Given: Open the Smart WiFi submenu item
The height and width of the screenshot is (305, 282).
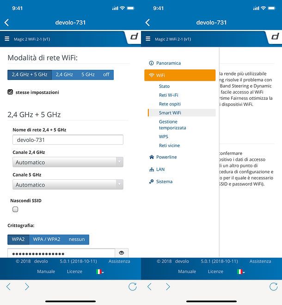Looking at the screenshot, I should (182, 113).
